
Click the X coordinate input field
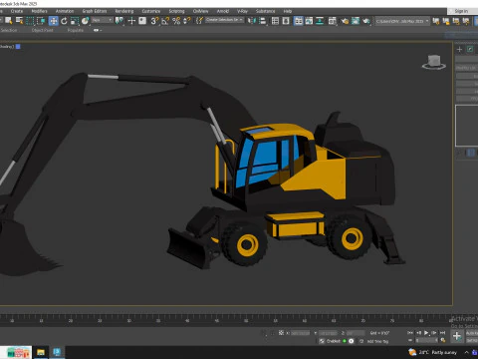(300, 333)
